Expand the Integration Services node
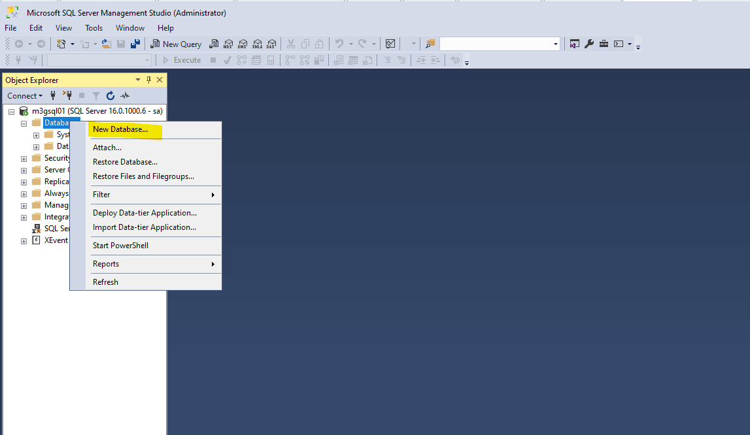 pos(24,217)
